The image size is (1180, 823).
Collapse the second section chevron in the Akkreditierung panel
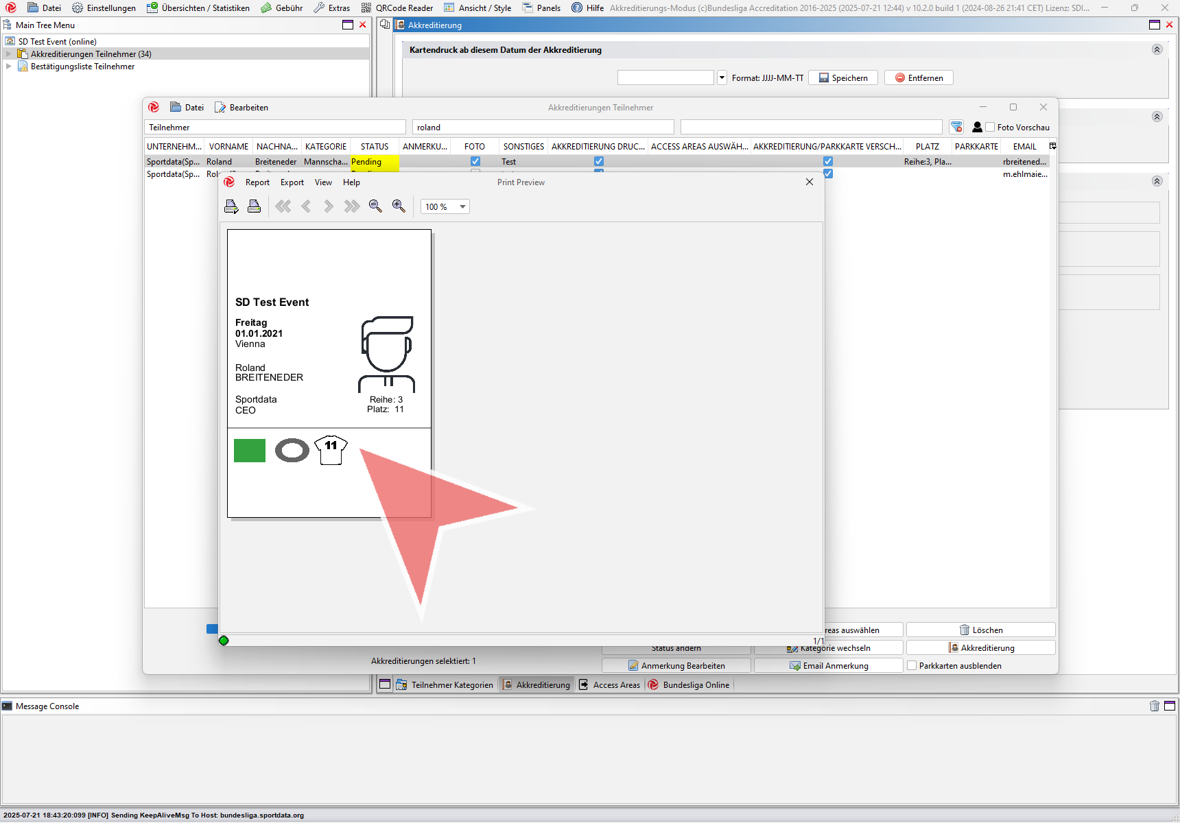tap(1157, 117)
